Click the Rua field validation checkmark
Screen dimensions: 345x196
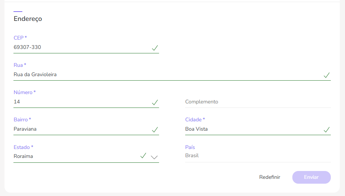pyautogui.click(x=327, y=75)
